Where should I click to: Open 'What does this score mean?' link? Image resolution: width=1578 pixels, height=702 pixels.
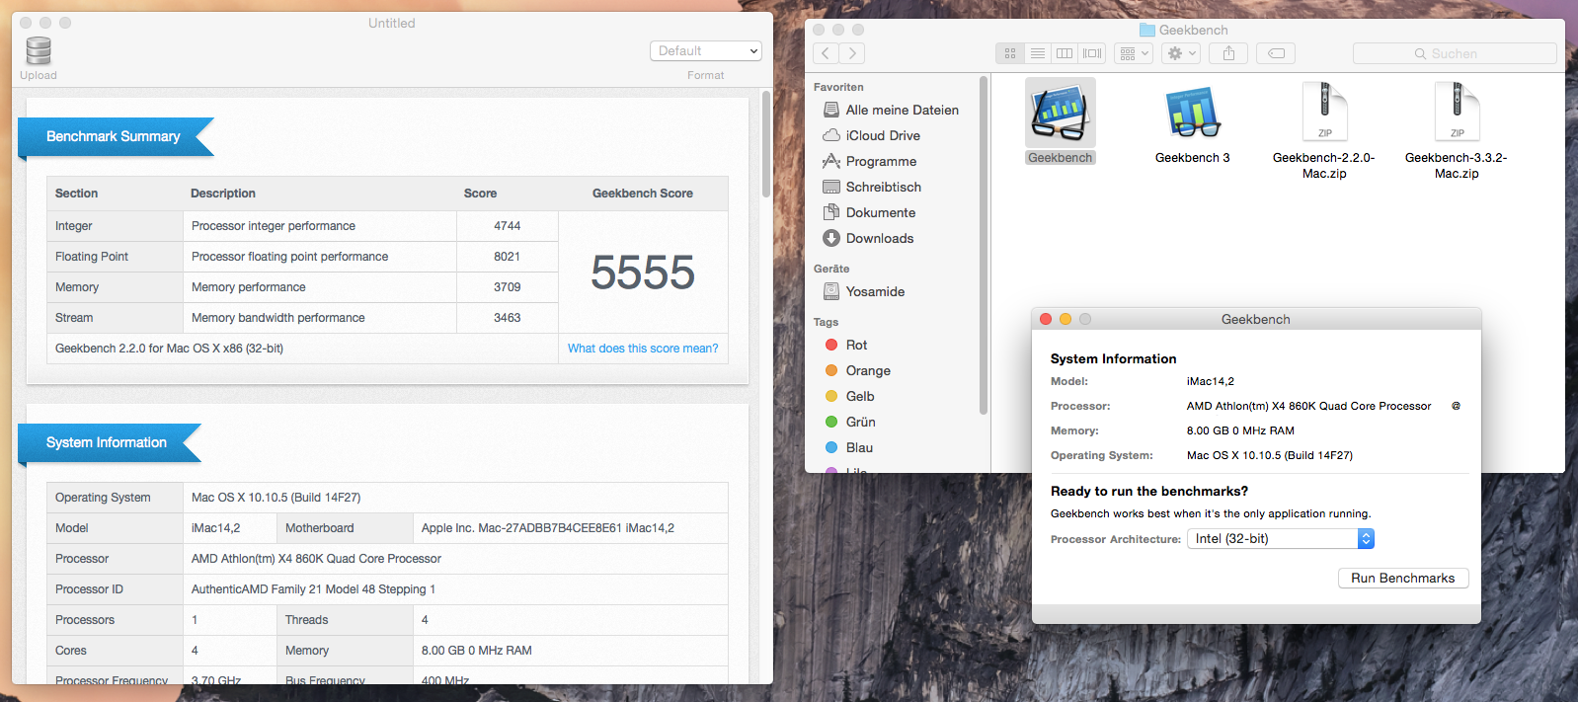pos(643,349)
